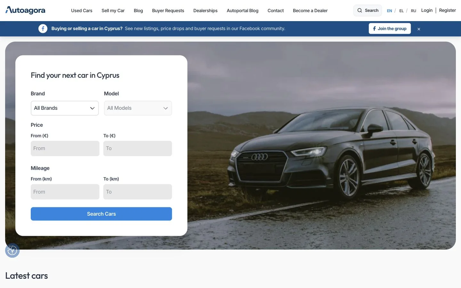
Task: Click the Join the group button
Action: point(390,28)
